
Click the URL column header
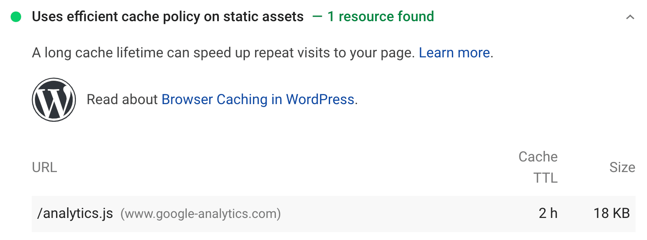coord(45,168)
